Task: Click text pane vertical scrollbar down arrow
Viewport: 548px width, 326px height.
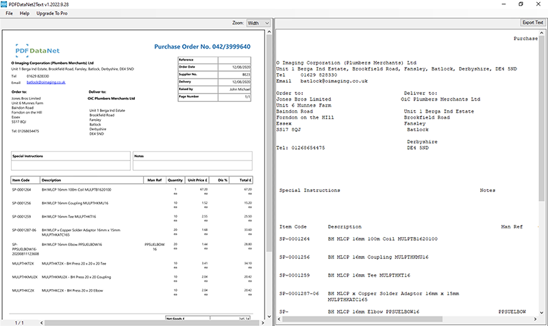Action: tap(542, 313)
